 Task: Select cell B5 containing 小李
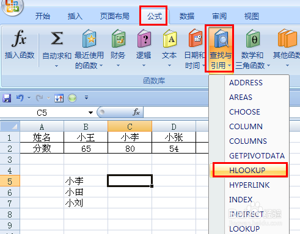pos(86,181)
